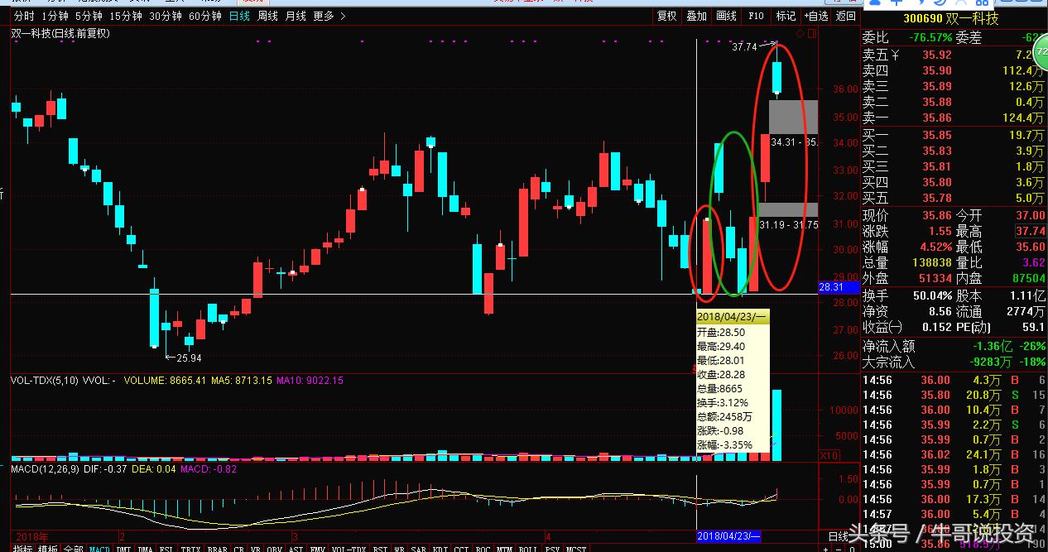
Task: Select the VOL-TDX indicator tab
Action: coord(349,548)
